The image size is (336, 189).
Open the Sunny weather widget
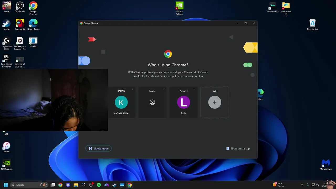tap(279, 185)
